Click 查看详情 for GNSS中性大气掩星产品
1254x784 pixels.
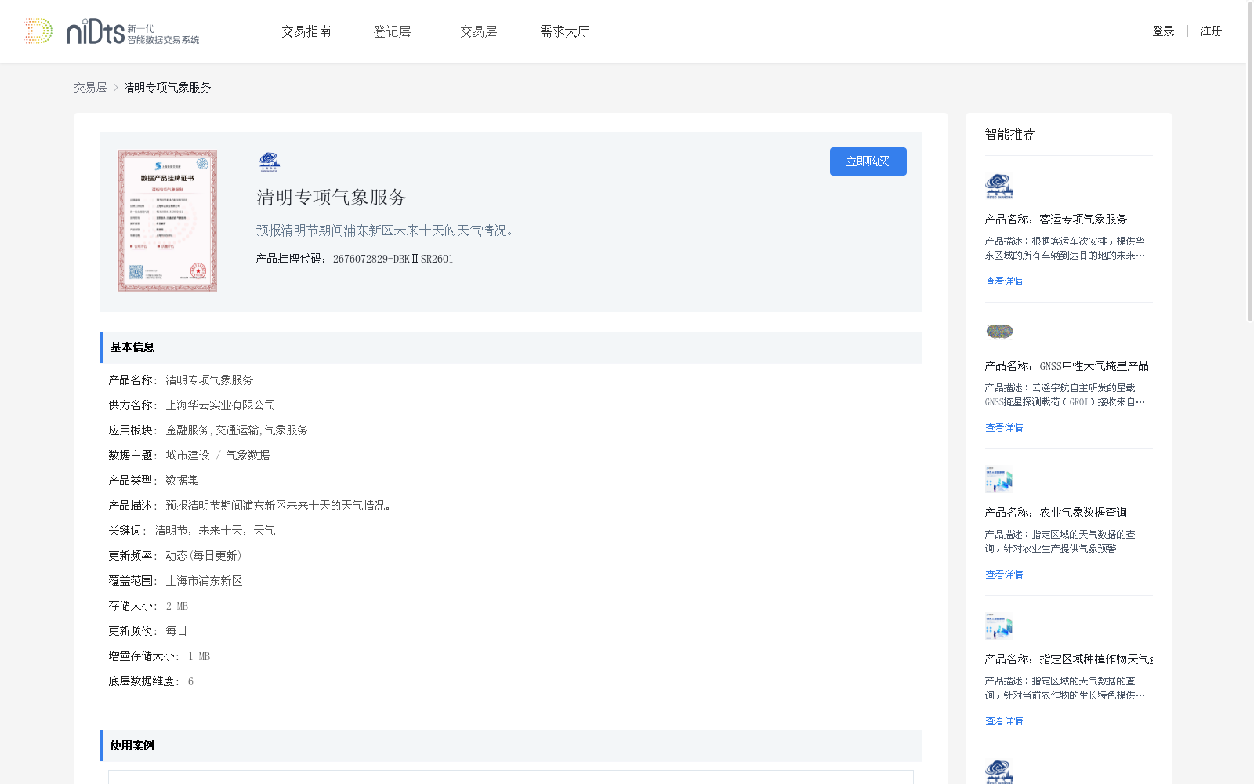pos(1004,428)
